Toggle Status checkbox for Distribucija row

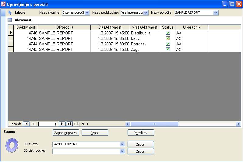[x=168, y=33]
